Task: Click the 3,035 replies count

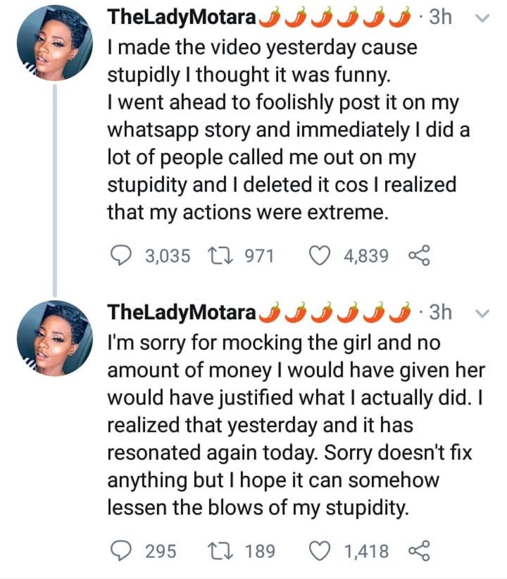Action: coord(168,256)
